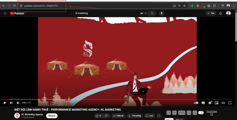This screenshot has width=237, height=120.
Task: Like the video with thumbs up
Action: coord(98,116)
